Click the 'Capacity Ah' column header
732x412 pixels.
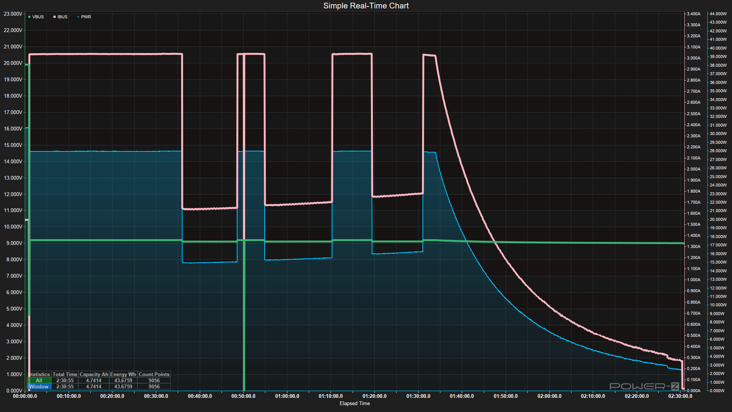94,374
